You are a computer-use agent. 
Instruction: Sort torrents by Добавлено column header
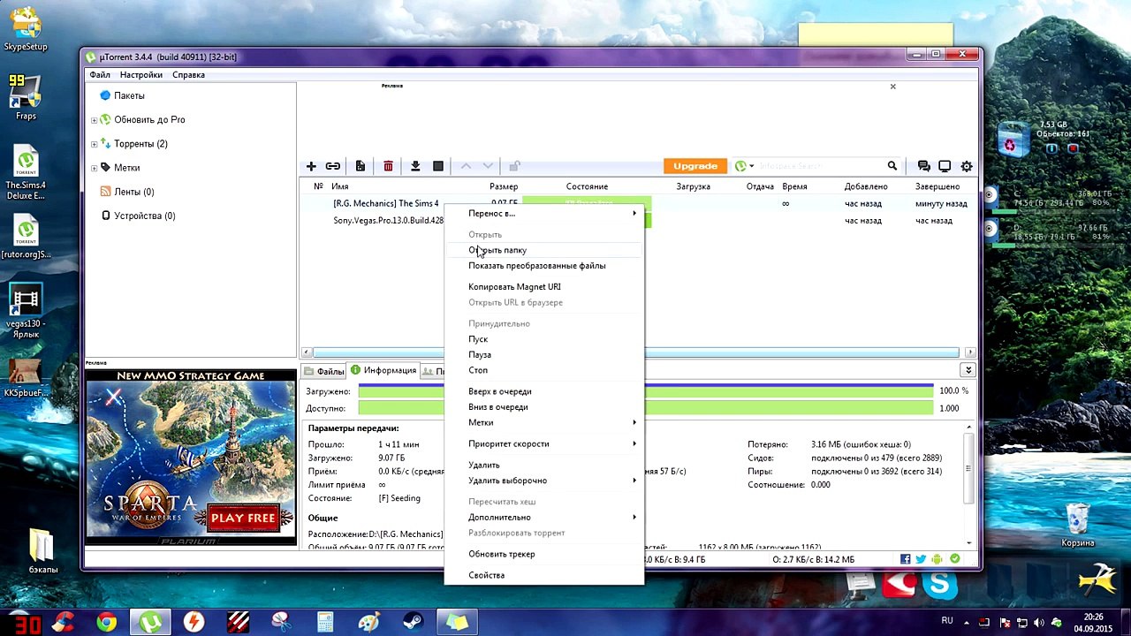tap(866, 186)
